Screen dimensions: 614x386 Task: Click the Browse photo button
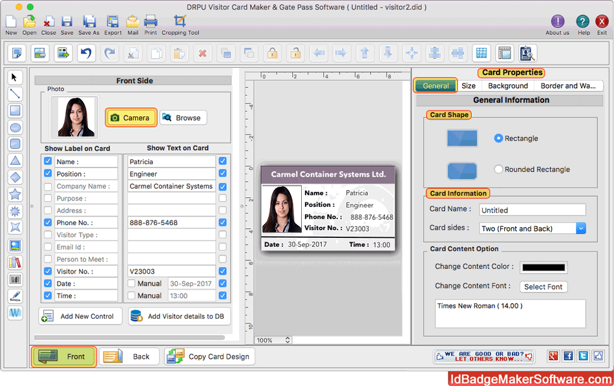pos(184,118)
